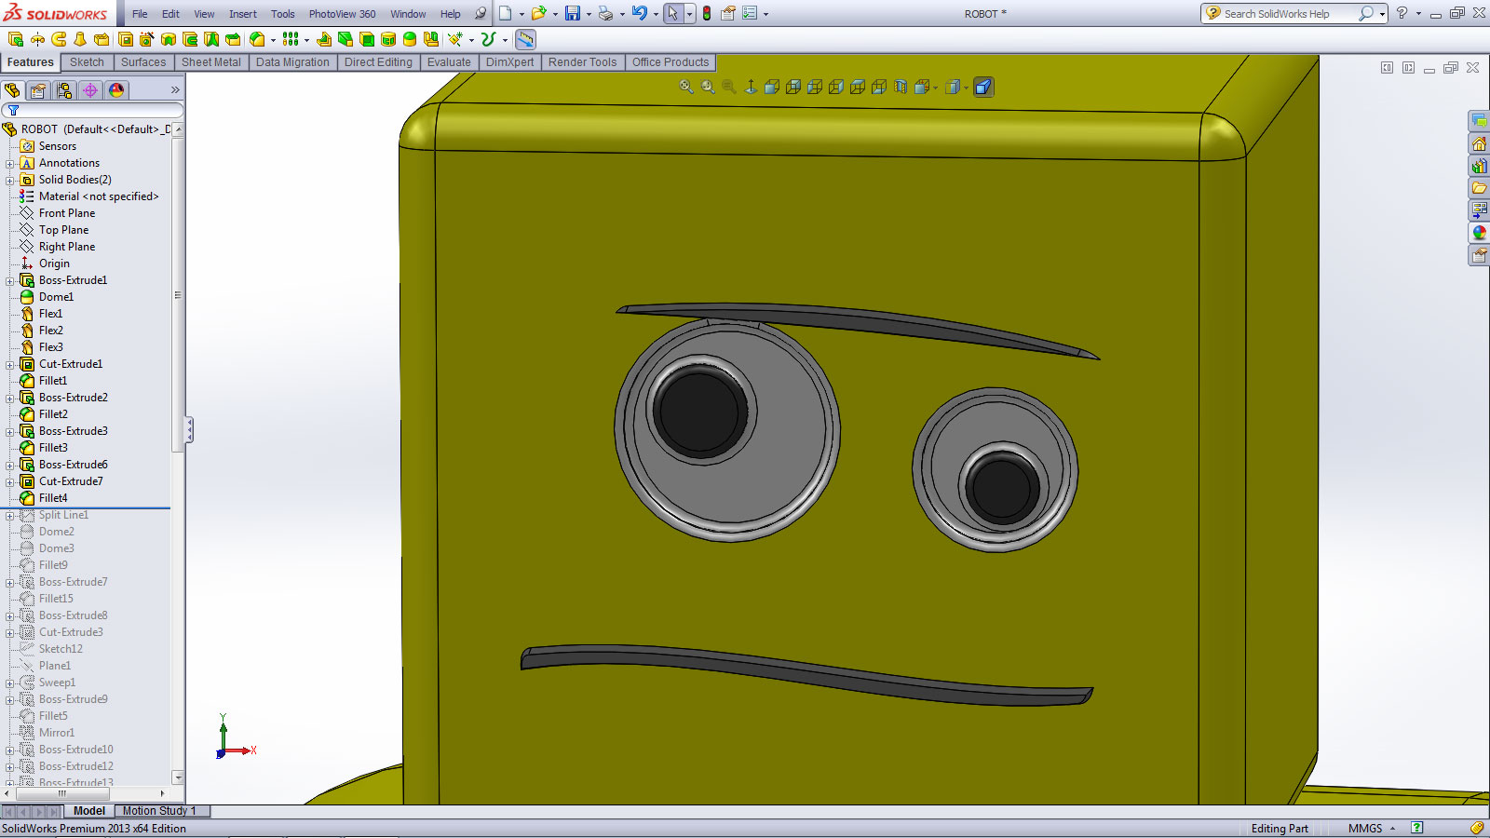Activate the Instant3D measure icon

(x=525, y=39)
